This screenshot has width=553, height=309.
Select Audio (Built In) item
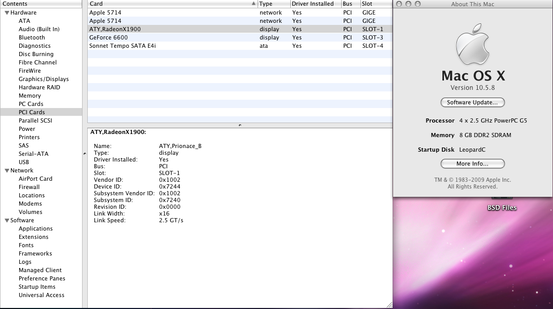coord(39,29)
